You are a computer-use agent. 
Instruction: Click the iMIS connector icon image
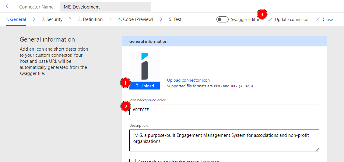(x=145, y=66)
